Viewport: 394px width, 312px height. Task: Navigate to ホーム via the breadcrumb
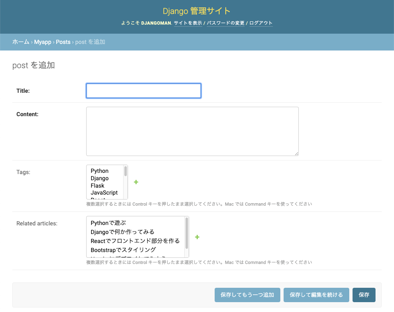[x=21, y=41]
